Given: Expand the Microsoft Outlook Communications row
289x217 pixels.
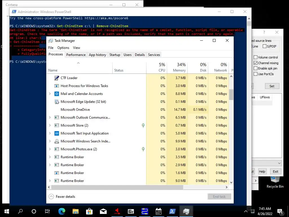Looking at the screenshot, I should pyautogui.click(x=50, y=117).
